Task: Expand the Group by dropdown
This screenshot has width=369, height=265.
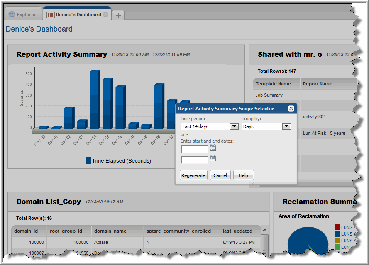Action: [286, 126]
